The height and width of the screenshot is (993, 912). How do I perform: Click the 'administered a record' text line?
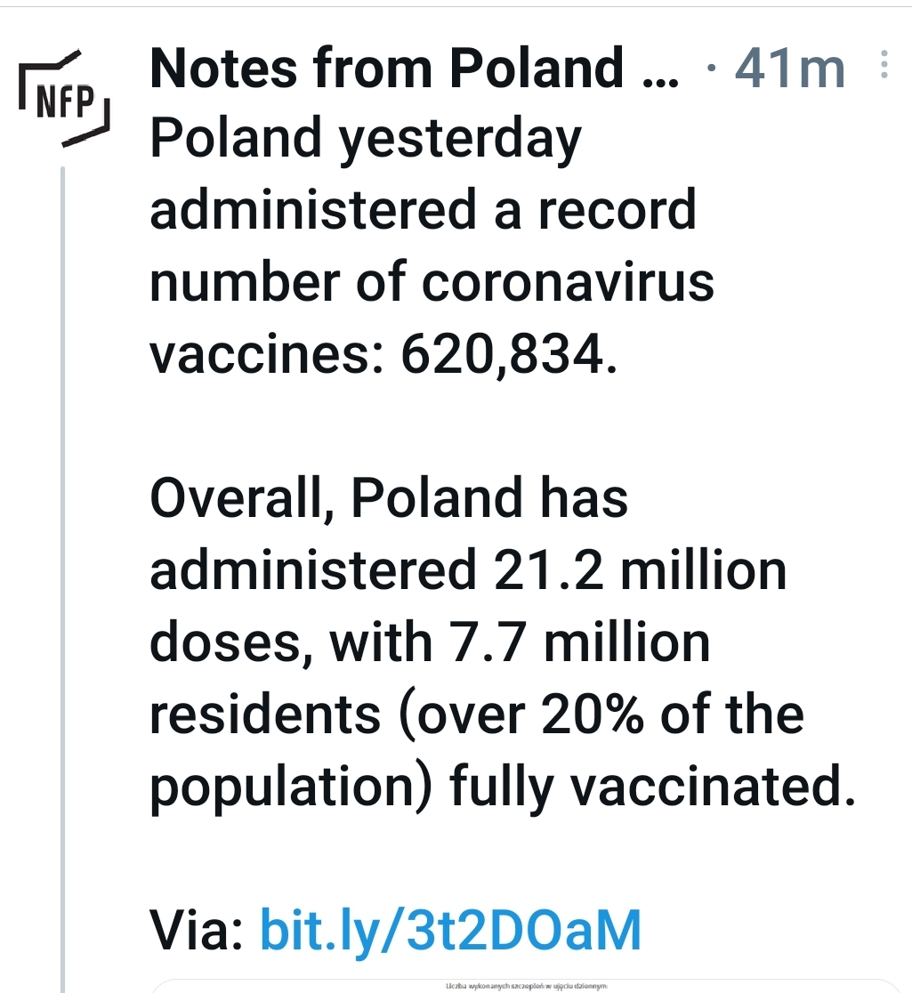click(423, 210)
